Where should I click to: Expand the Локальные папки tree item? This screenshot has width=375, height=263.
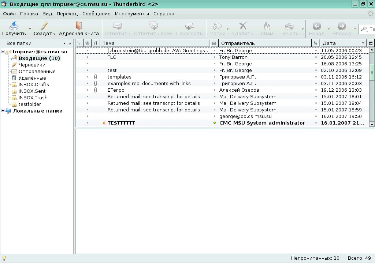[x=3, y=111]
